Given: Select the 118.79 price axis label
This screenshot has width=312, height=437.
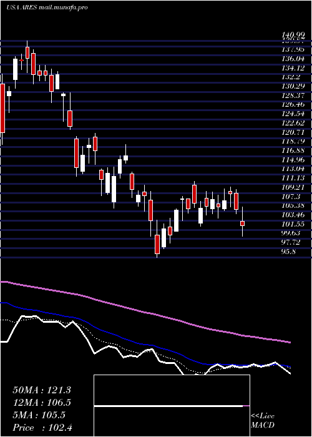Looking at the screenshot, I should [293, 141].
